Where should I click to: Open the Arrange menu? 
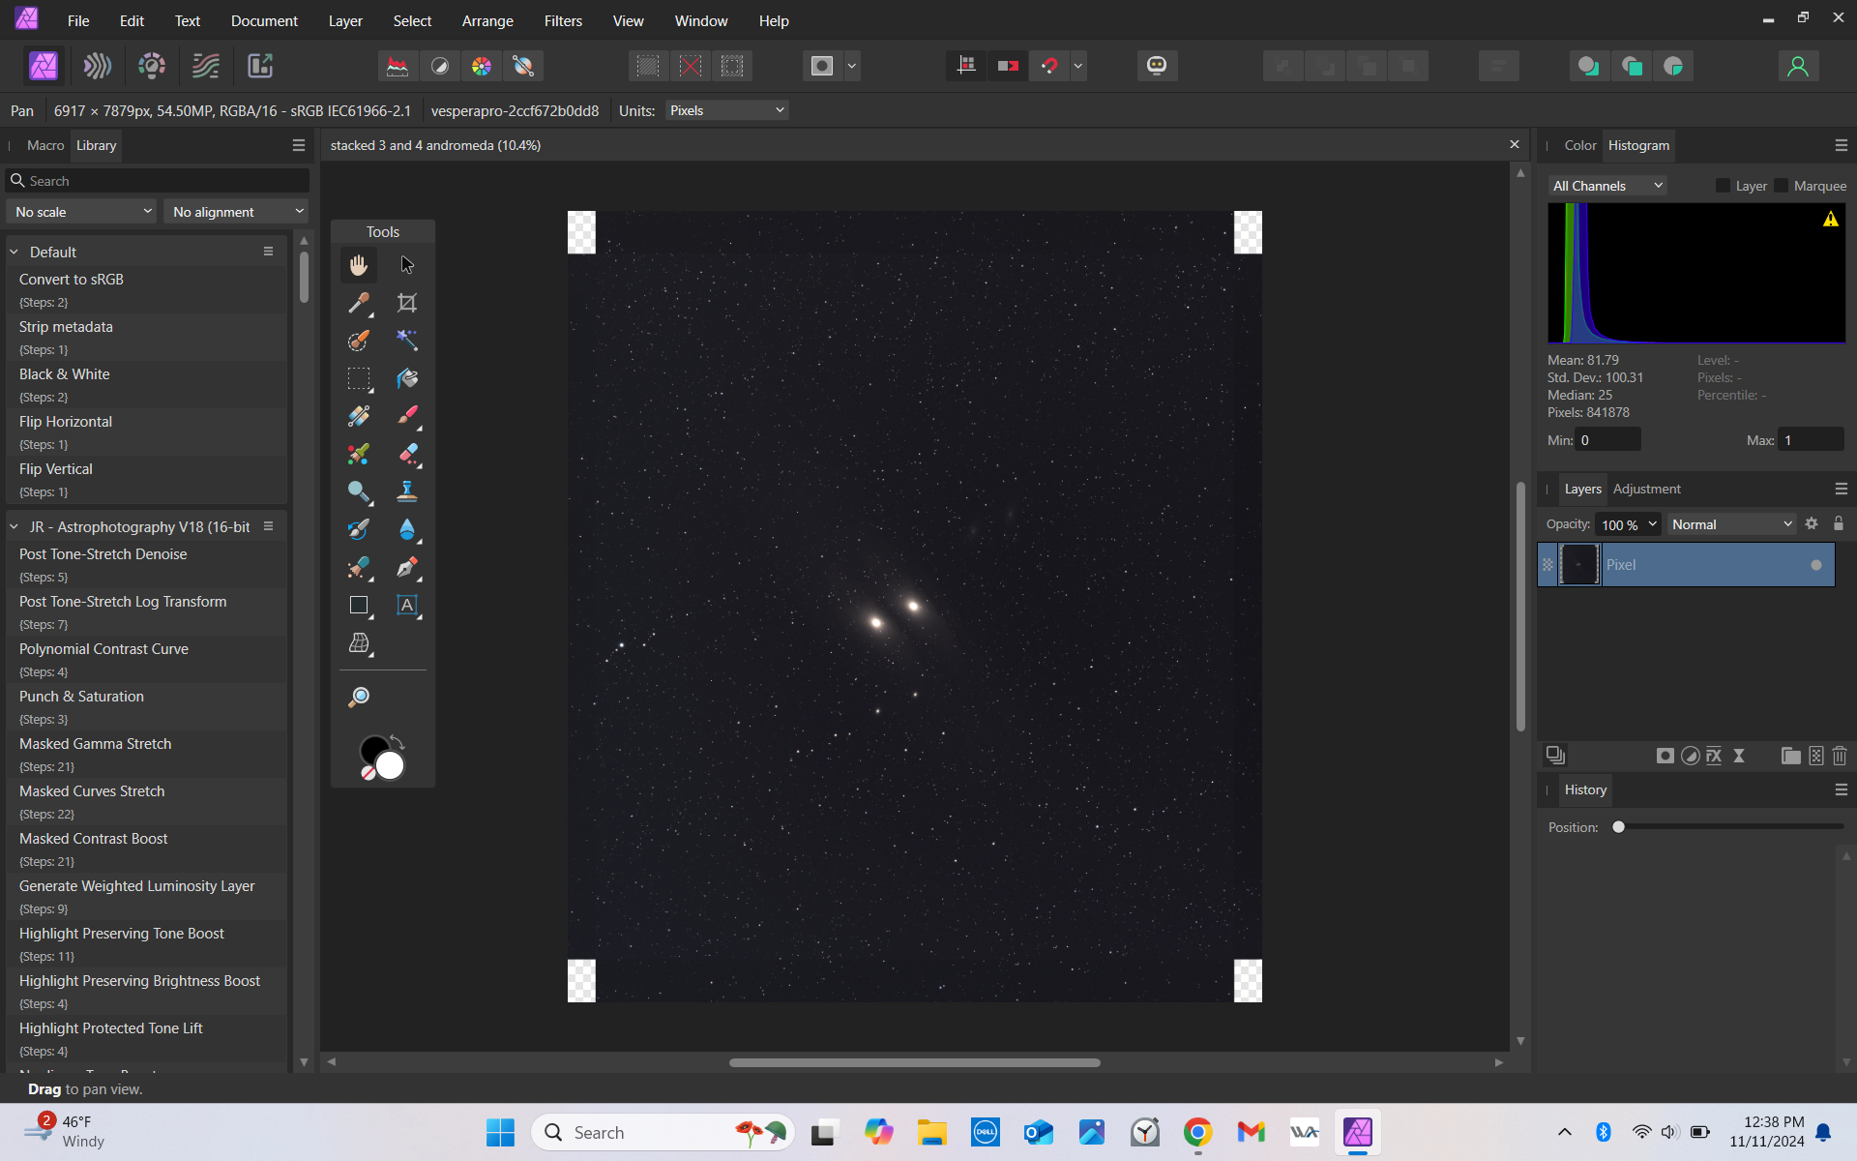(x=487, y=20)
